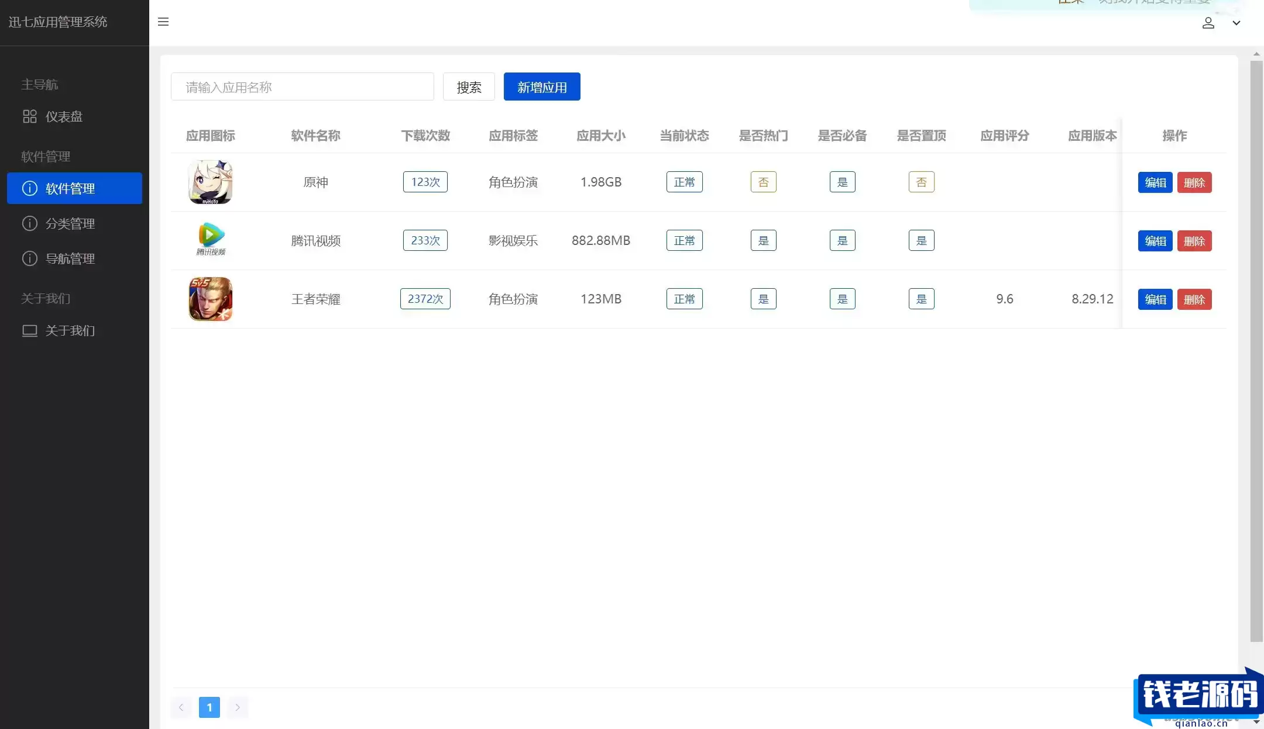Viewport: 1264px width, 729px height.
Task: Click the scrollbar up arrow
Action: [1256, 54]
